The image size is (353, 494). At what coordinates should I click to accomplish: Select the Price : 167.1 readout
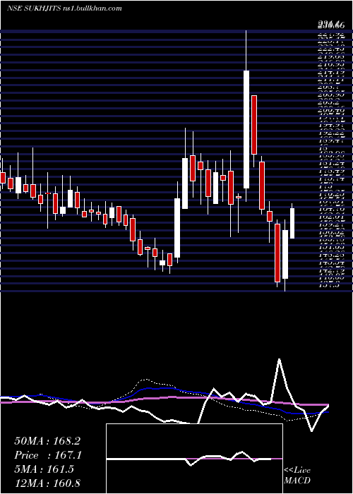[48, 455]
